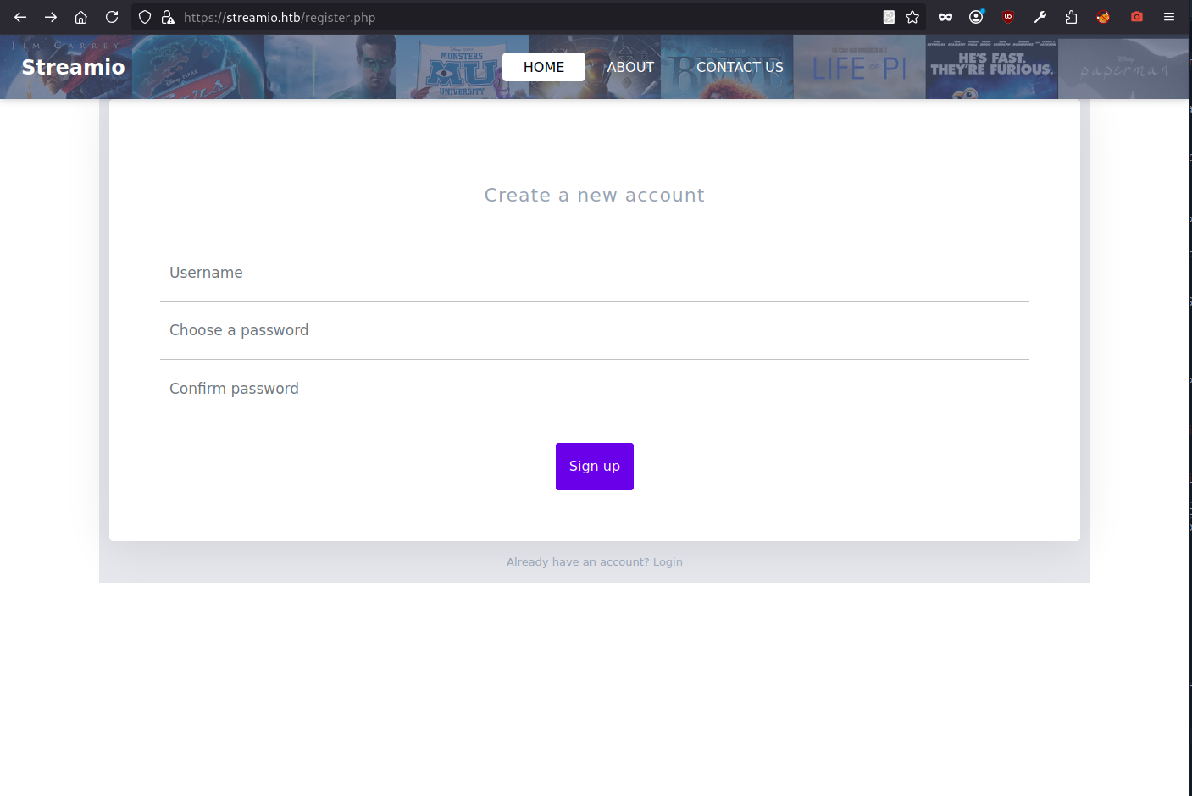Bookmark this page with the star icon
This screenshot has width=1192, height=796.
pos(912,17)
